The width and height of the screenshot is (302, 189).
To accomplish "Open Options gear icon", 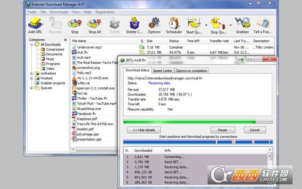I will click(x=154, y=23).
